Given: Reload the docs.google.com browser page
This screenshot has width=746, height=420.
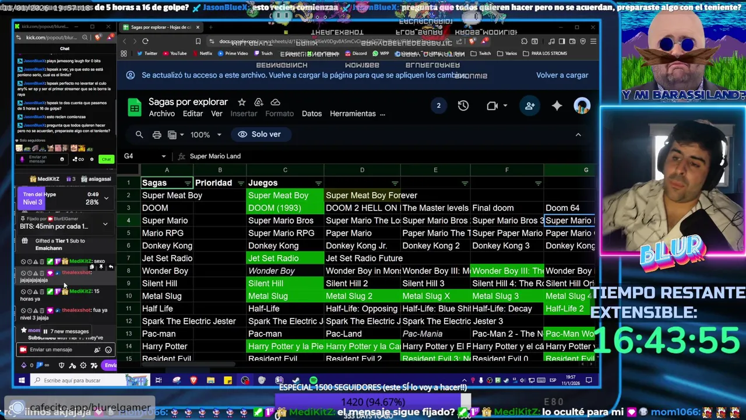Looking at the screenshot, I should (x=145, y=41).
